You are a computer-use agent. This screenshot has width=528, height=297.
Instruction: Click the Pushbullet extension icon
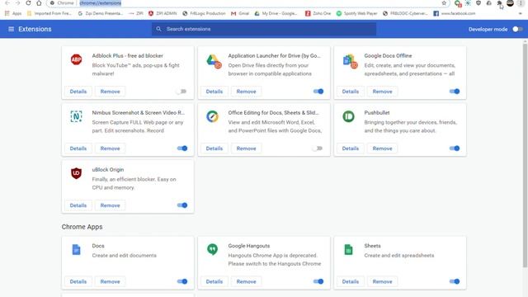pos(348,116)
